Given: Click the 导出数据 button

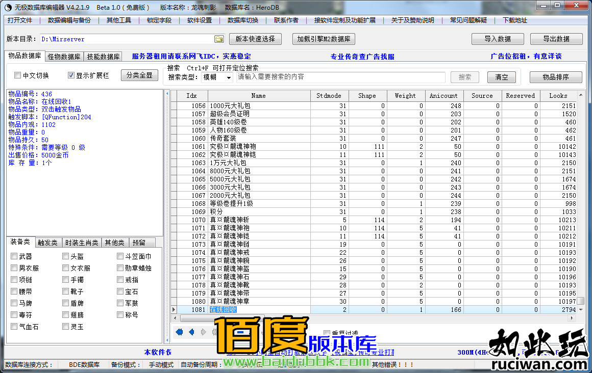Looking at the screenshot, I should (556, 39).
